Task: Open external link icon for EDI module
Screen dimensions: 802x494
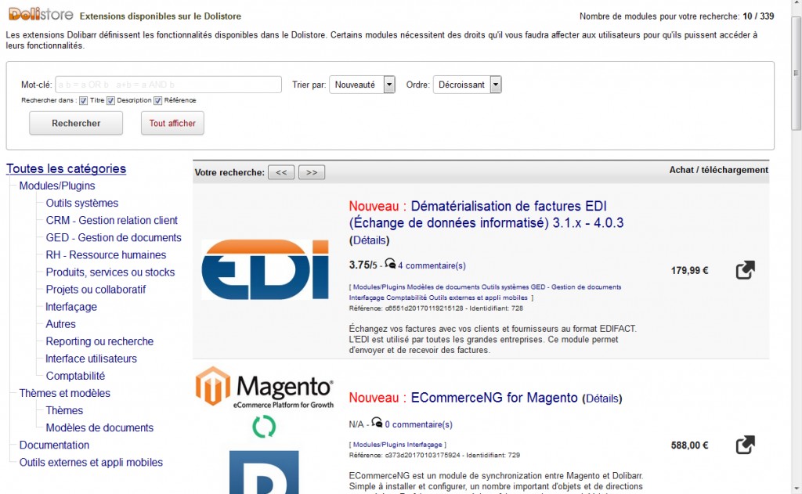Action: pos(746,270)
